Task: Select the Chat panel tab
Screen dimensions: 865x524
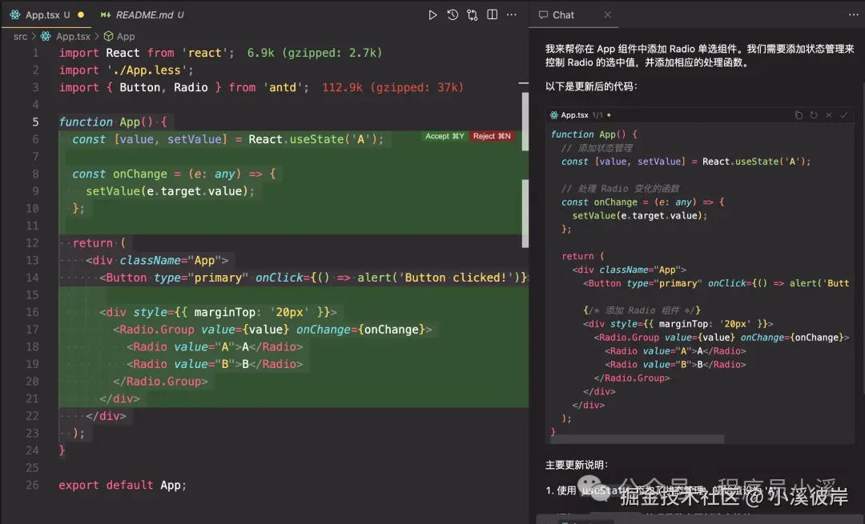Action: tap(573, 15)
